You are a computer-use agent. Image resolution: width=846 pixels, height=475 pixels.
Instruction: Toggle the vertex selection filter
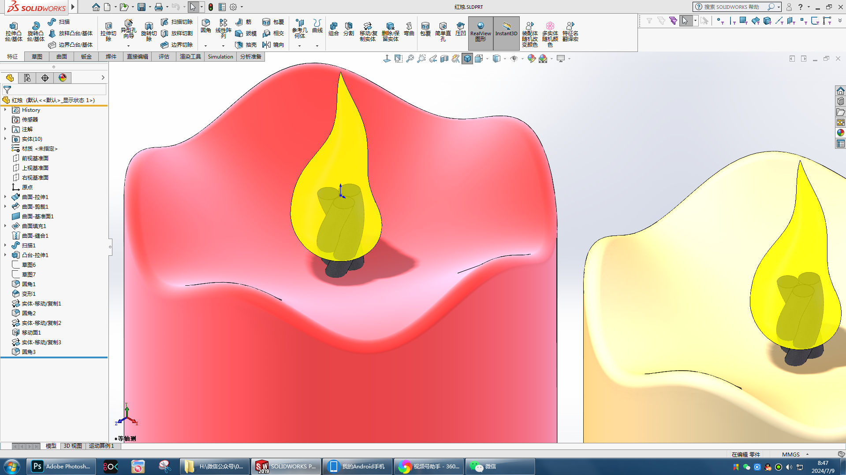[x=719, y=21]
